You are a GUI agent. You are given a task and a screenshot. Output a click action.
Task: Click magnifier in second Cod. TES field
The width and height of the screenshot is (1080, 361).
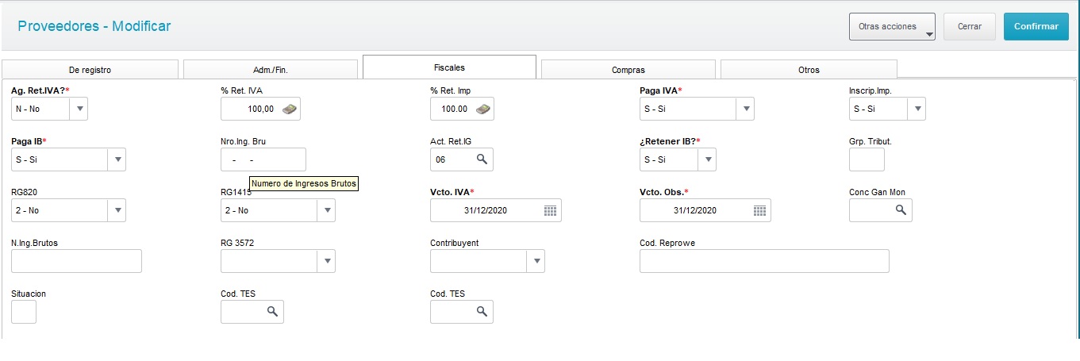point(482,312)
